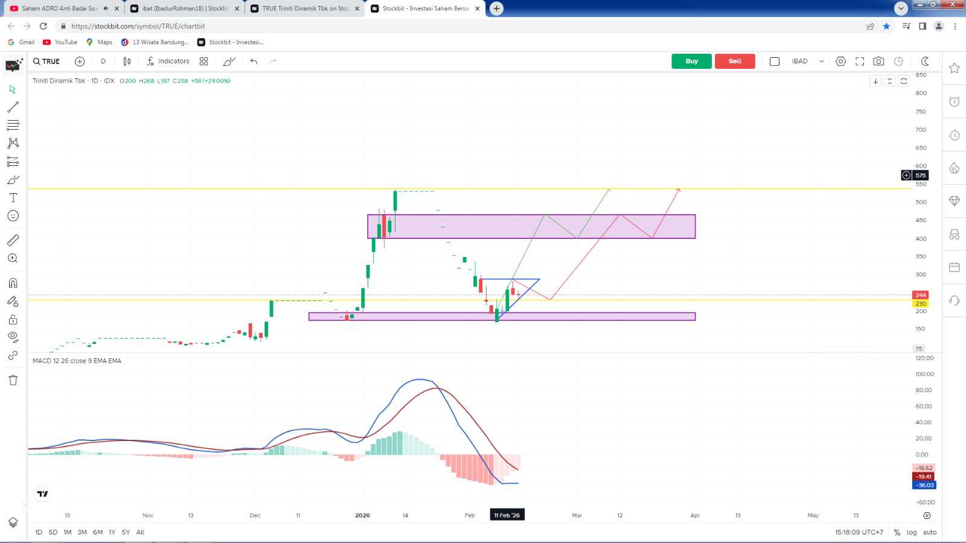Undo the last chart action

[254, 62]
